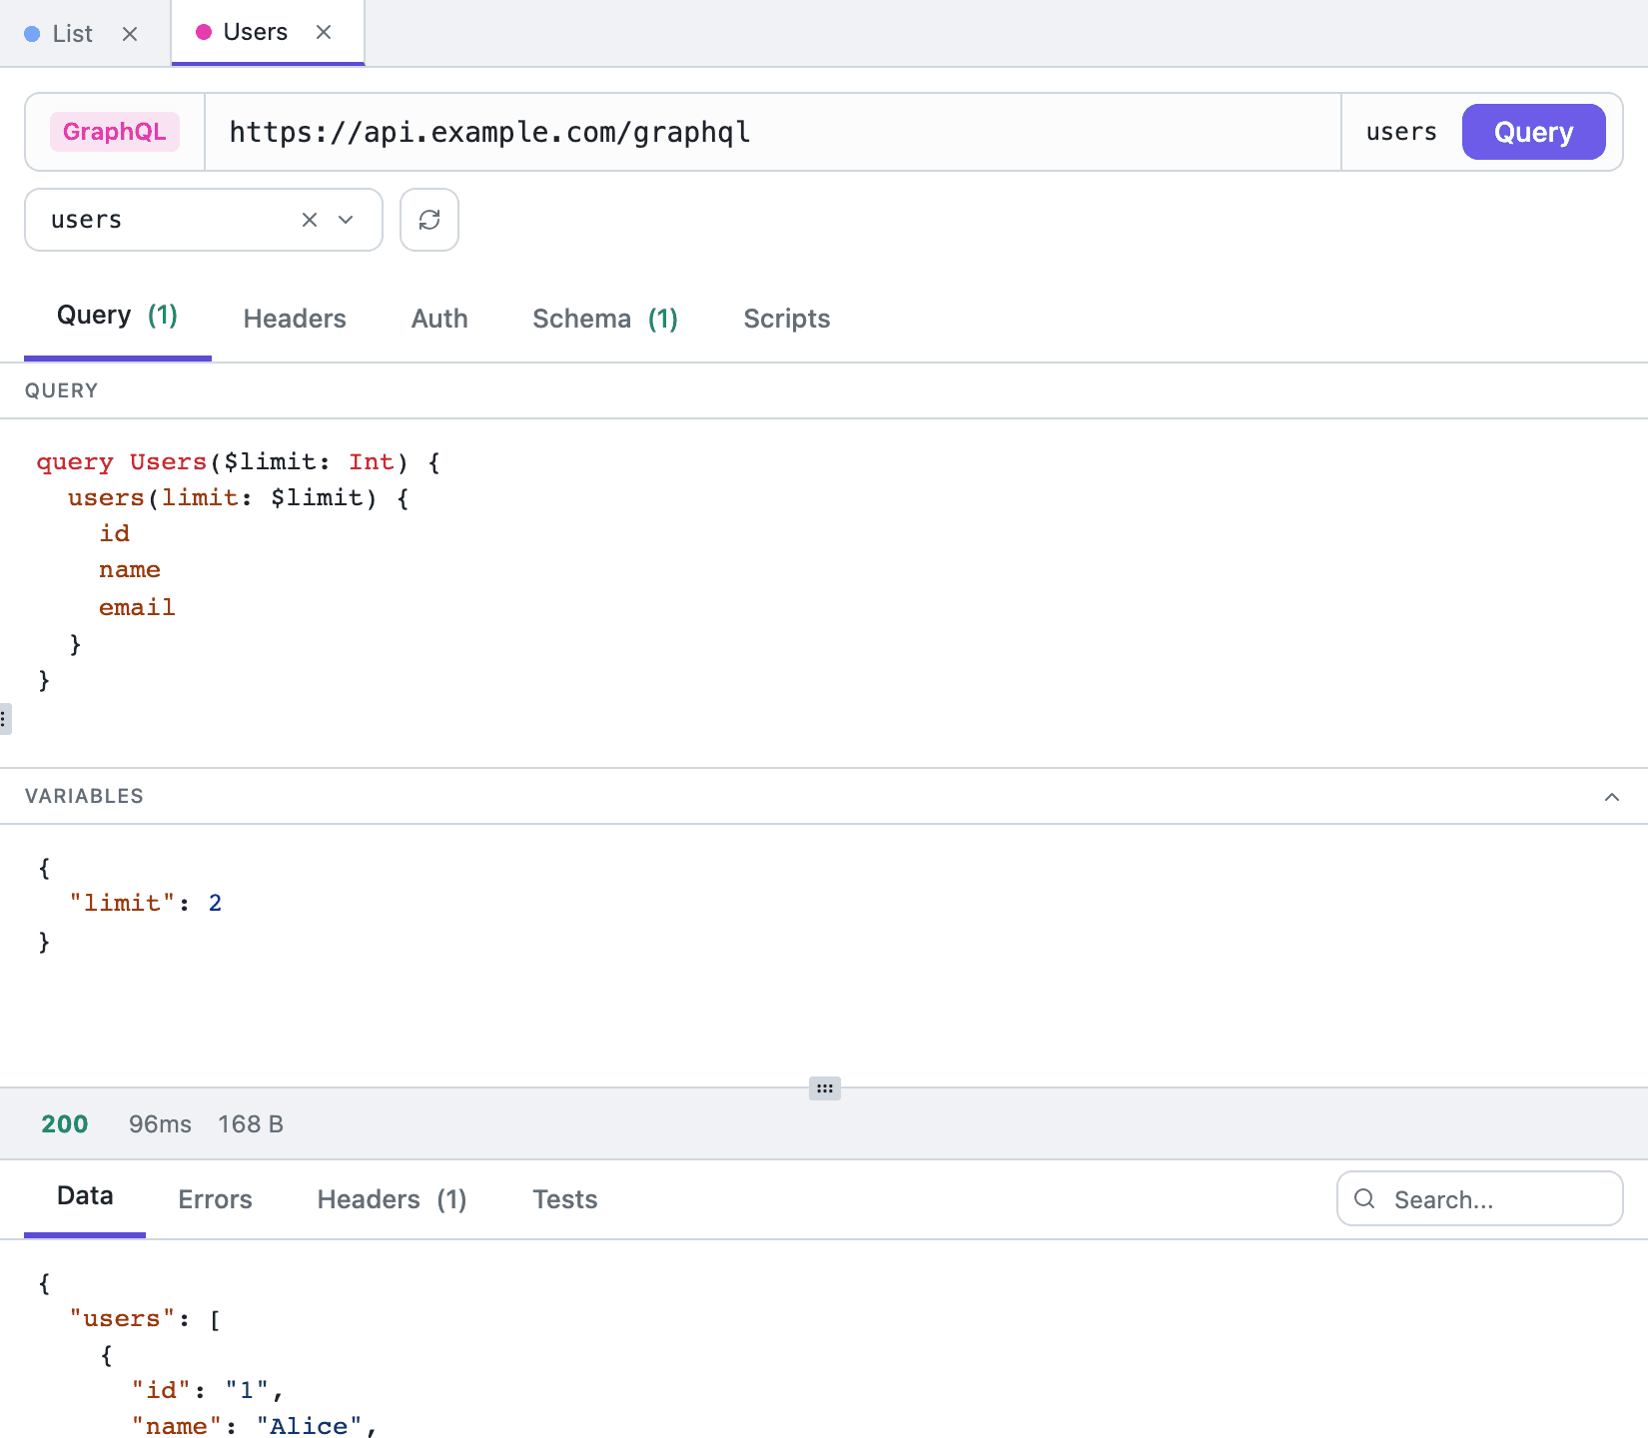Edit the GraphQL endpoint URL field
Viewport: 1648px width, 1438px height.
[772, 132]
